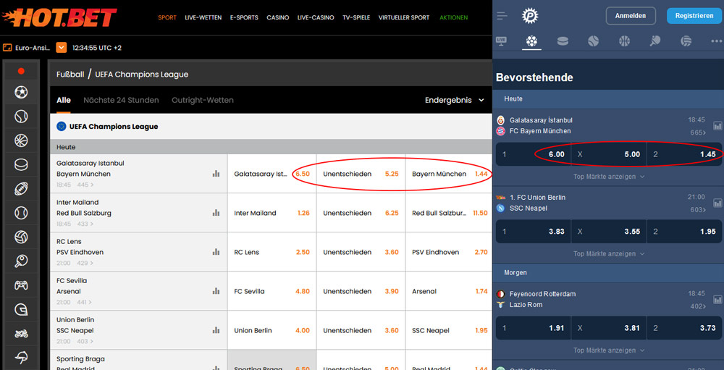Open statistics icon for Inter Mailand row
Viewport: 724px width, 370px height.
click(216, 212)
